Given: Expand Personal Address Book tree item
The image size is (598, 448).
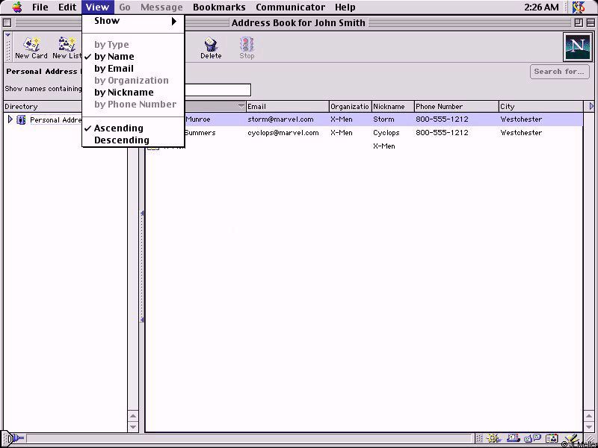Looking at the screenshot, I should point(10,119).
